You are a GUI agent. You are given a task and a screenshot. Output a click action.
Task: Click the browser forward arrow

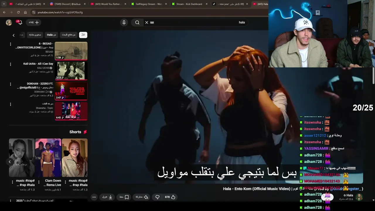click(x=11, y=12)
